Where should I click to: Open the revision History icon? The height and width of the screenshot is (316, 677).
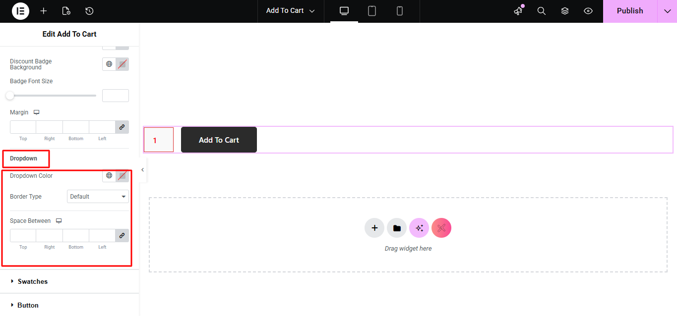(x=89, y=11)
